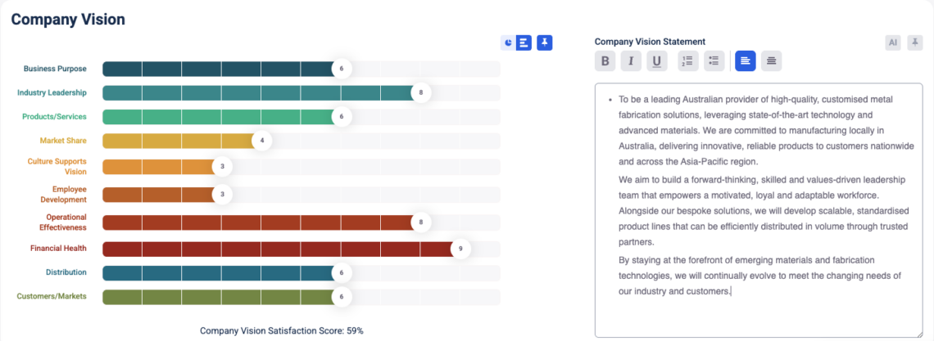Pin the Company Vision chart
Screen dimensions: 934x341
point(545,43)
